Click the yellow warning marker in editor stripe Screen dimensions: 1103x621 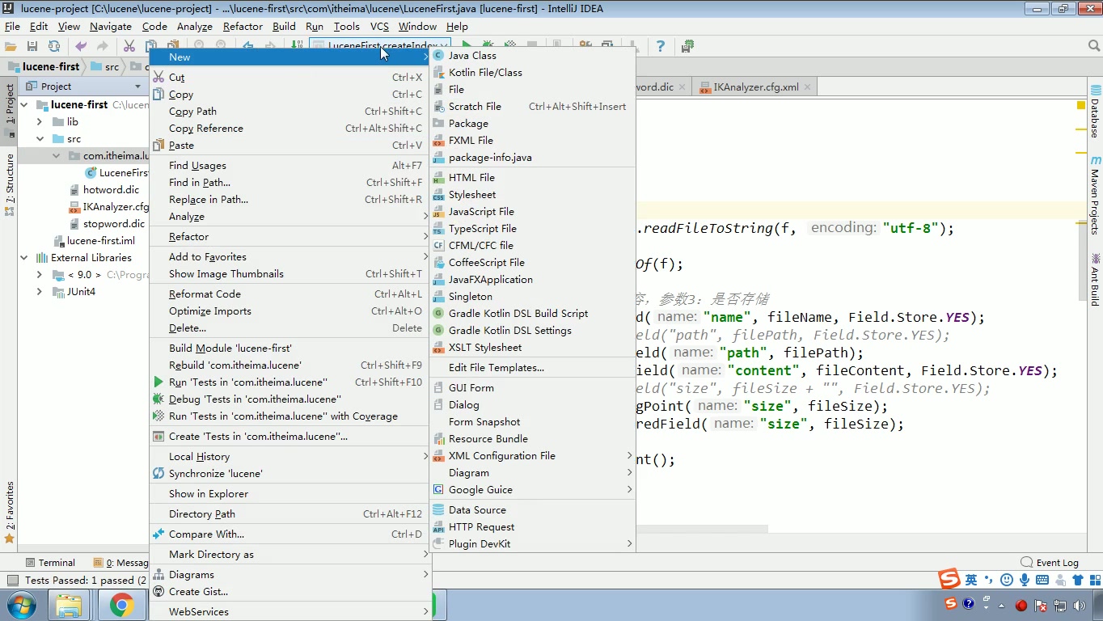click(1081, 105)
